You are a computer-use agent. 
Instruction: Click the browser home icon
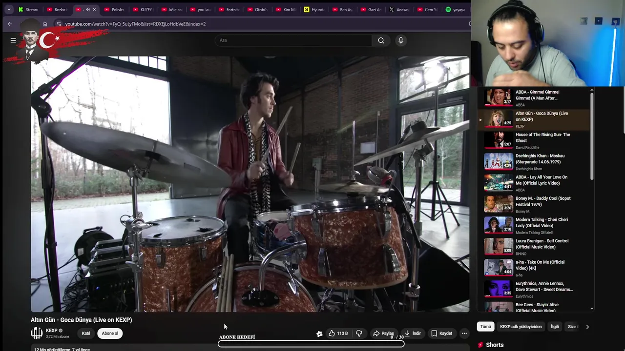coord(45,24)
